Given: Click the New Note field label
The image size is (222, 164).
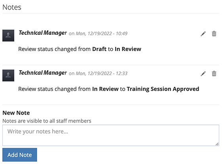Looking at the screenshot, I should 16,113.
